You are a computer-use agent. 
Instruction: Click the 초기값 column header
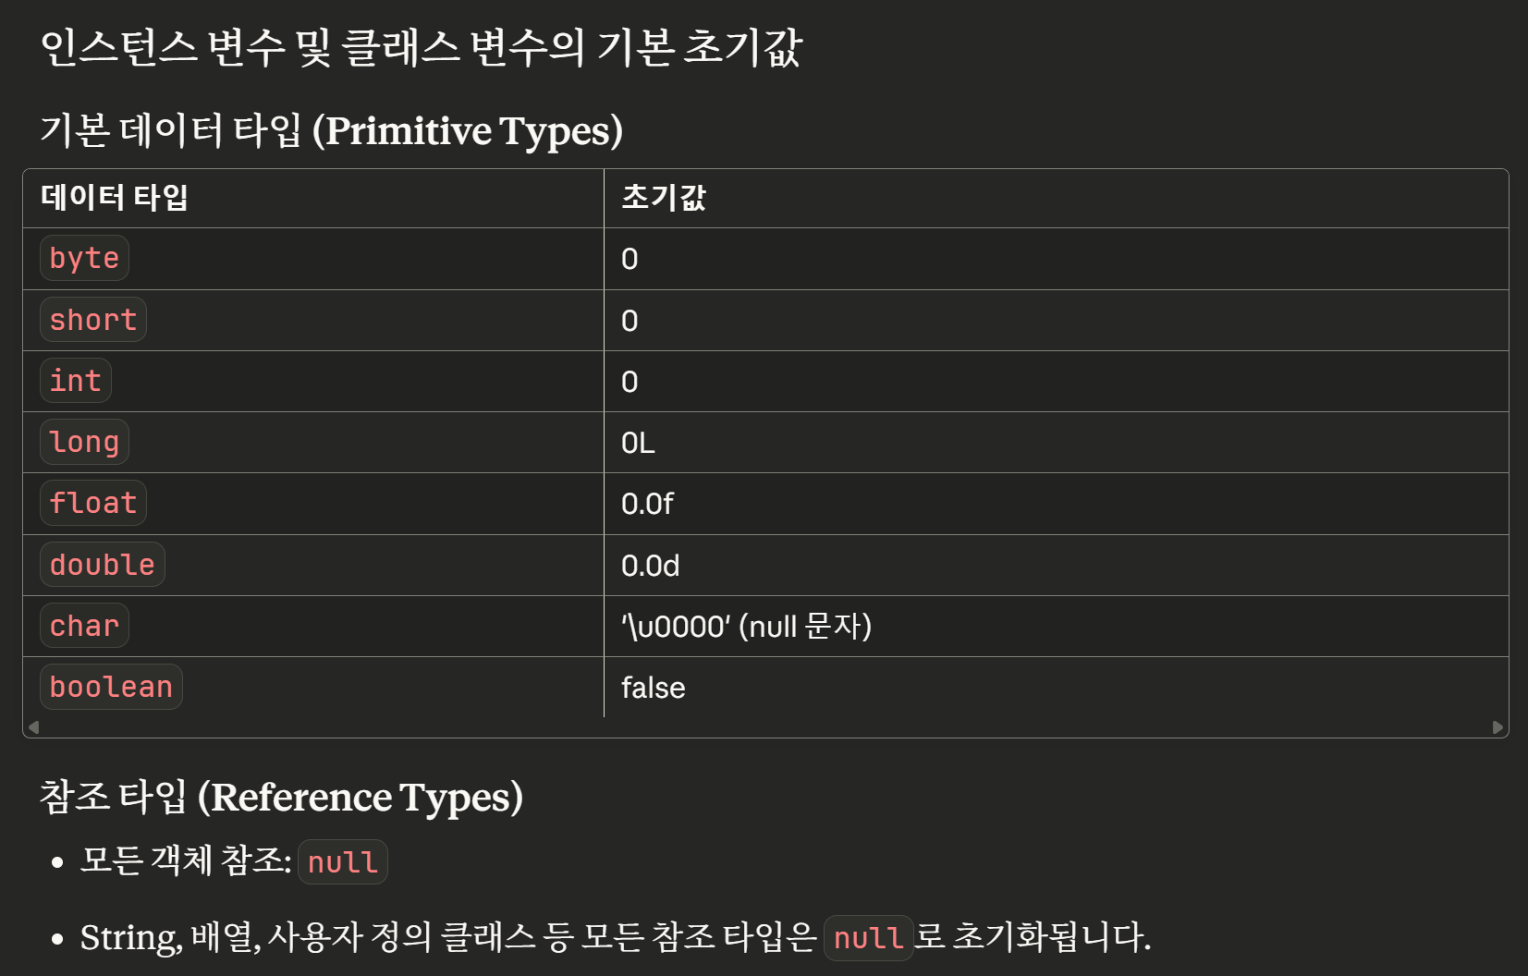[x=664, y=198]
